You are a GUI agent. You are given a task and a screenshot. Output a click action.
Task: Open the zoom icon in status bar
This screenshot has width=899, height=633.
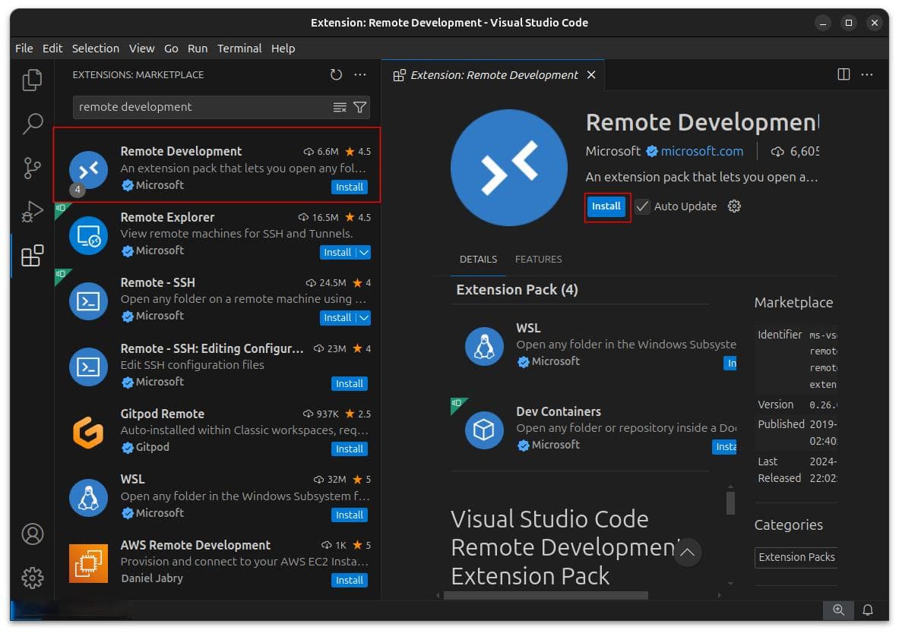(x=838, y=610)
